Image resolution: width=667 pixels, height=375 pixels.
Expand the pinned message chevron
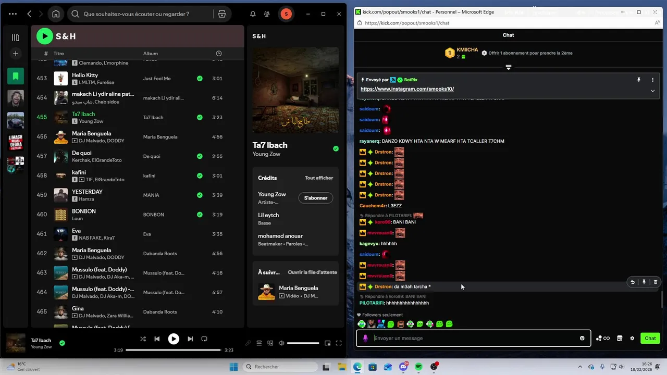(652, 91)
